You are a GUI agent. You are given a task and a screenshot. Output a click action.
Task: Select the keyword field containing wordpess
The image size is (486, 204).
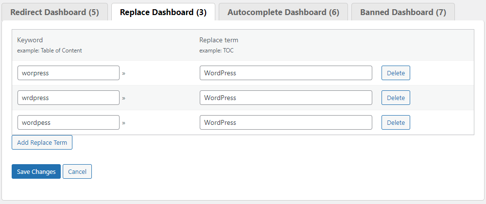pos(68,122)
